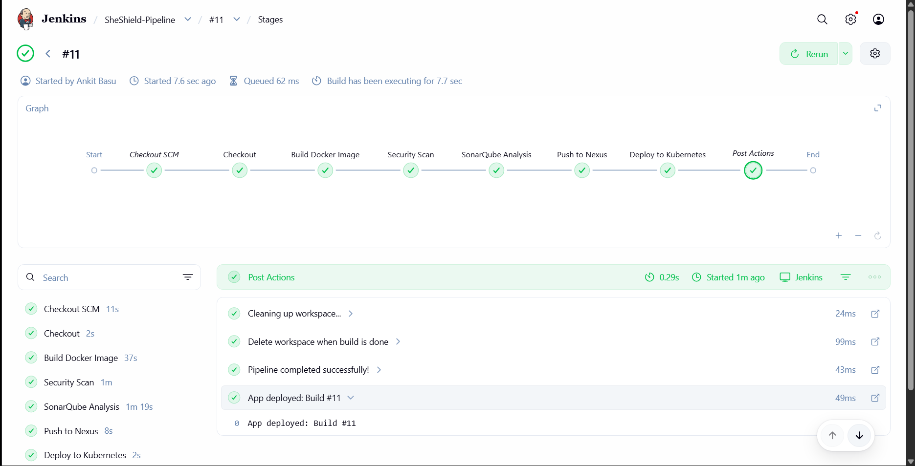915x466 pixels.
Task: Open SheShield-Pipeline breadcrumb dropdown
Action: [188, 20]
